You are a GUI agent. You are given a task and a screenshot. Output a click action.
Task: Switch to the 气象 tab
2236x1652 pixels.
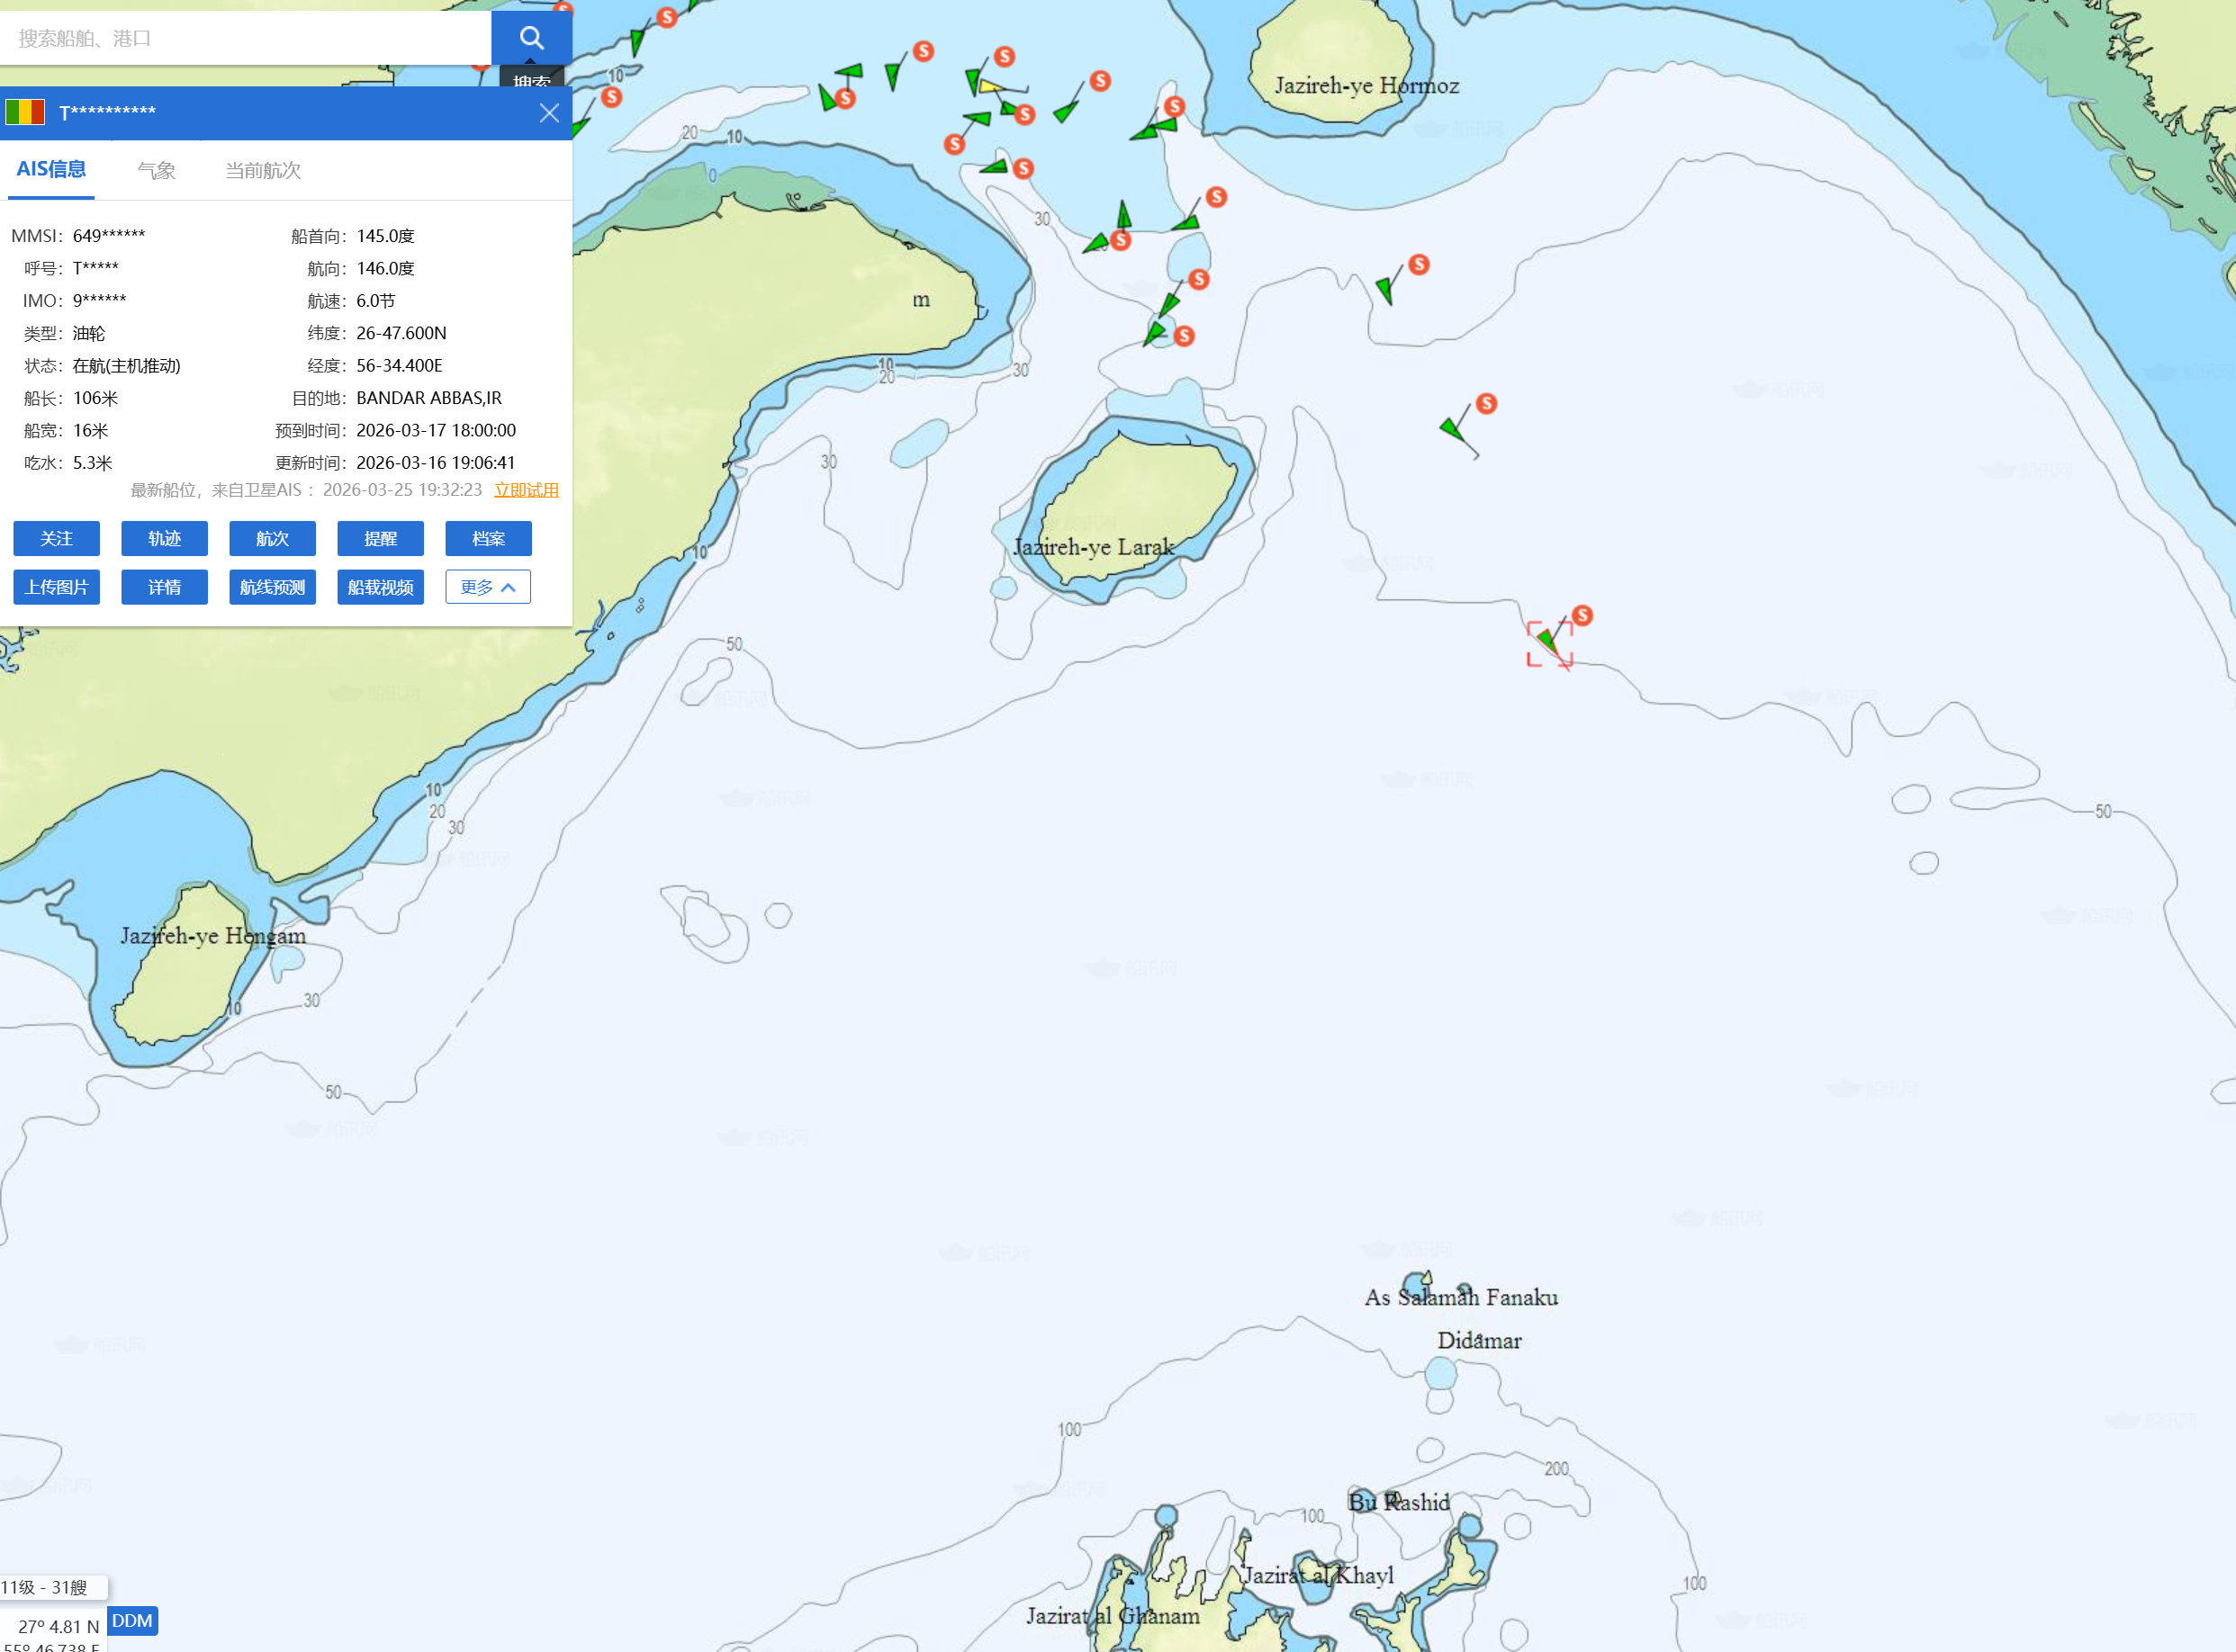pos(156,170)
